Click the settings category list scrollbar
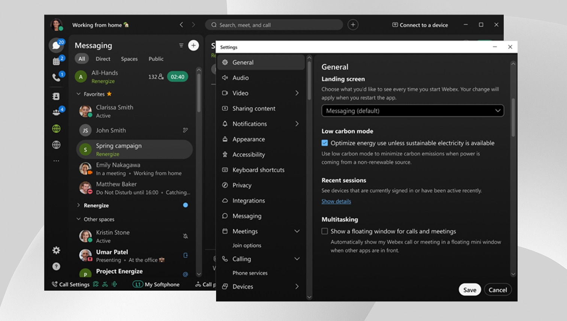567x321 pixels. [x=309, y=81]
